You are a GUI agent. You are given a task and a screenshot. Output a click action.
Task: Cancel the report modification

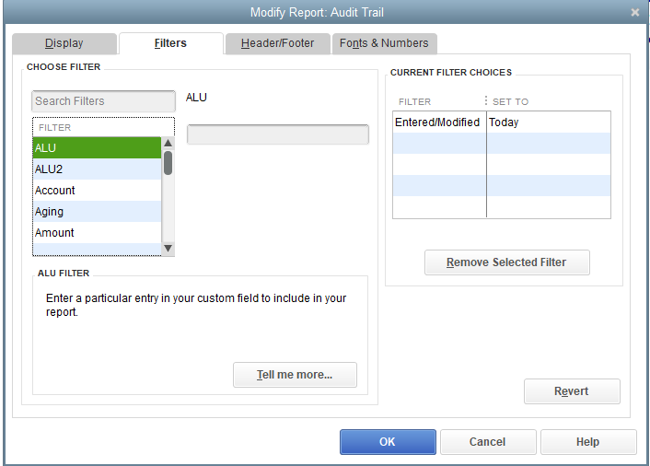point(488,442)
